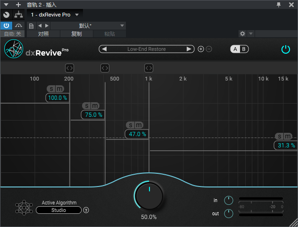The image size is (298, 227).
Task: Expand the arrow next to gear icon
Action: coord(251,34)
